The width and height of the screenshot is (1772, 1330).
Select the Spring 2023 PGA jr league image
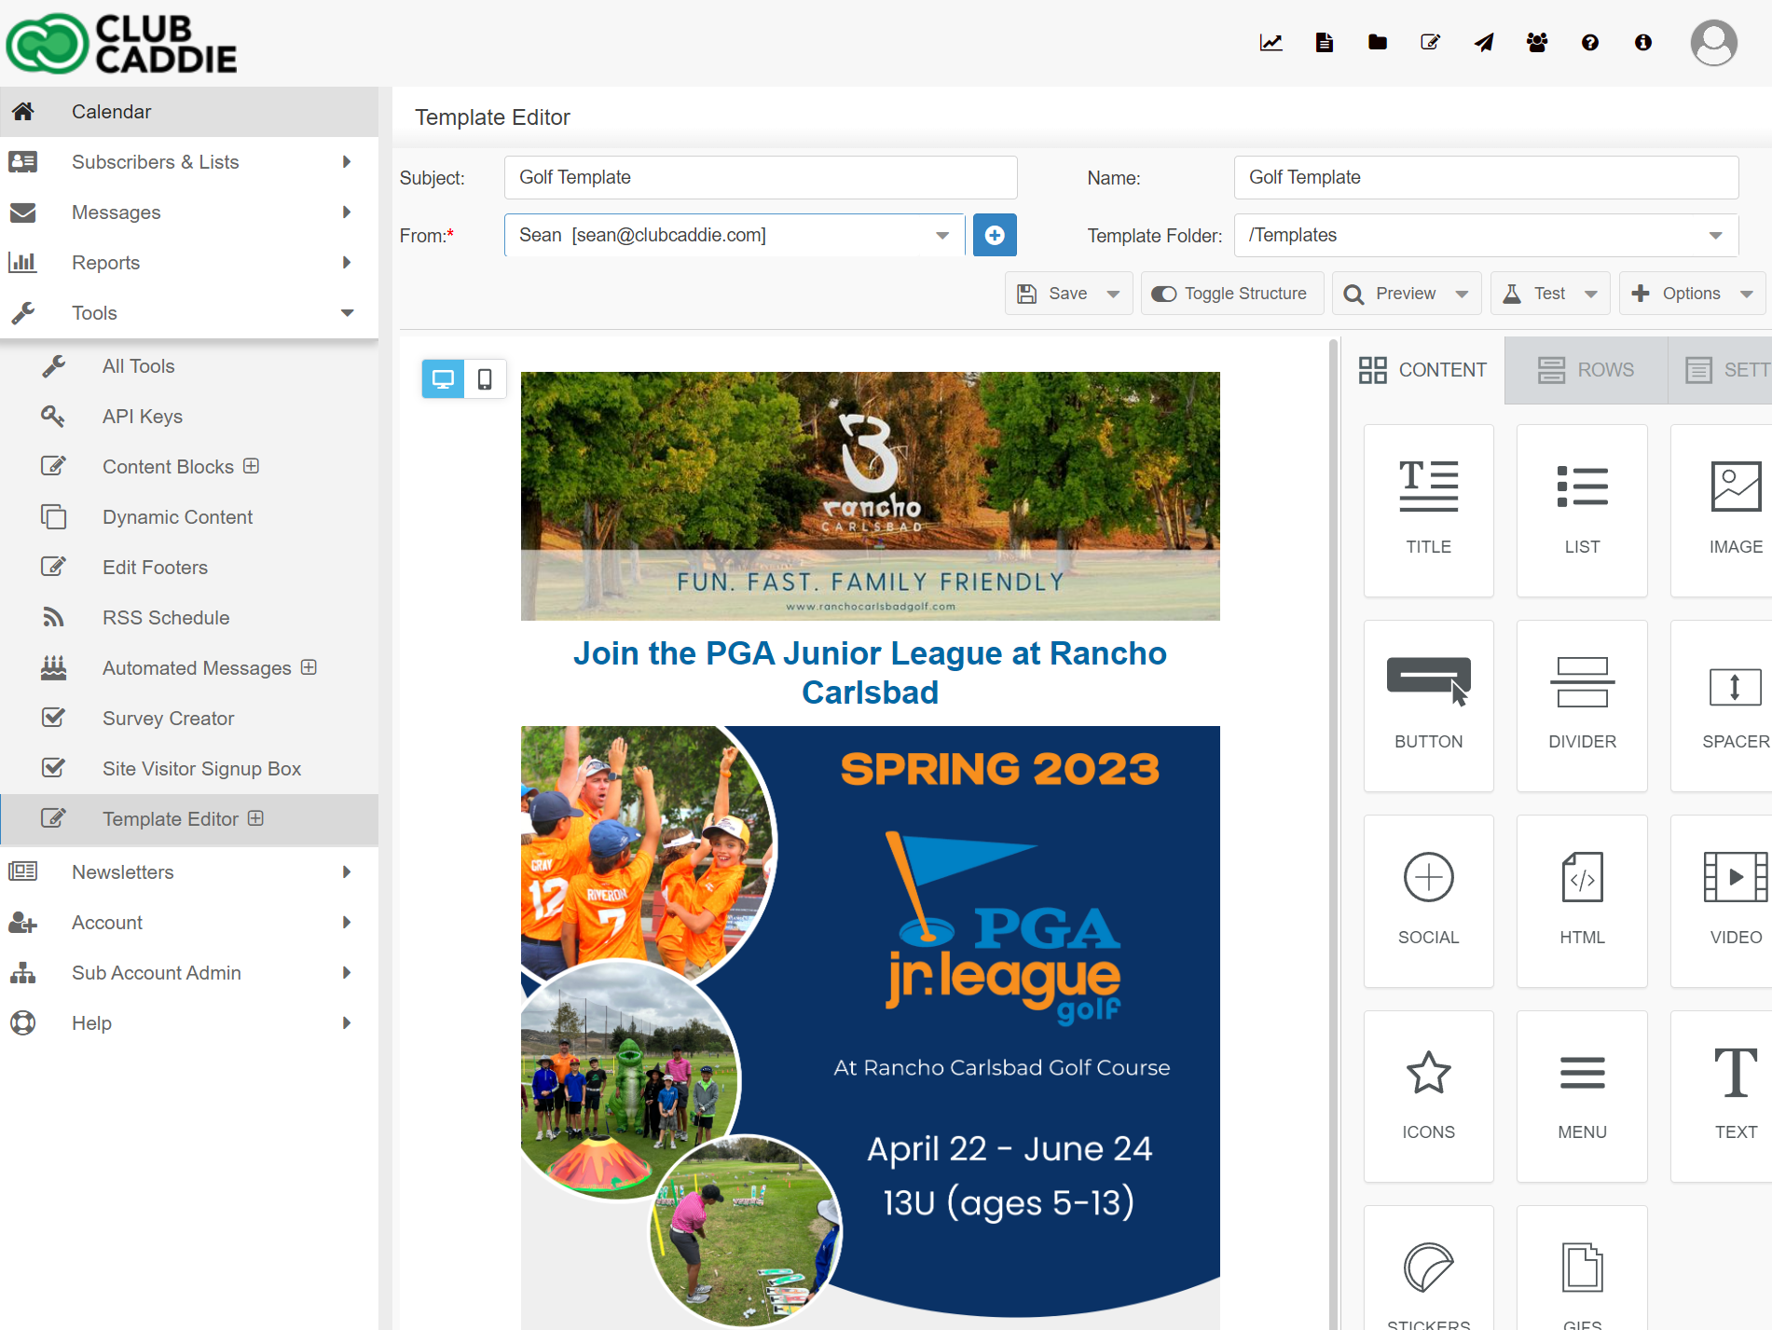(x=870, y=1027)
